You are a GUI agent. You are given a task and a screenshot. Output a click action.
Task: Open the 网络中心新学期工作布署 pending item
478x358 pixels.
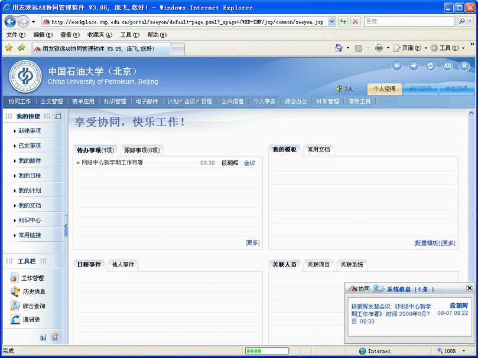(x=112, y=163)
